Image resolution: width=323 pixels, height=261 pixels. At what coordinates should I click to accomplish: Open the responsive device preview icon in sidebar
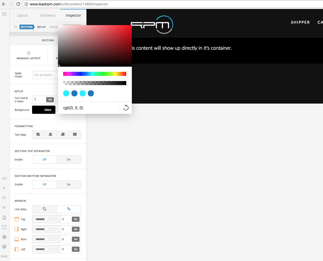pos(4,218)
